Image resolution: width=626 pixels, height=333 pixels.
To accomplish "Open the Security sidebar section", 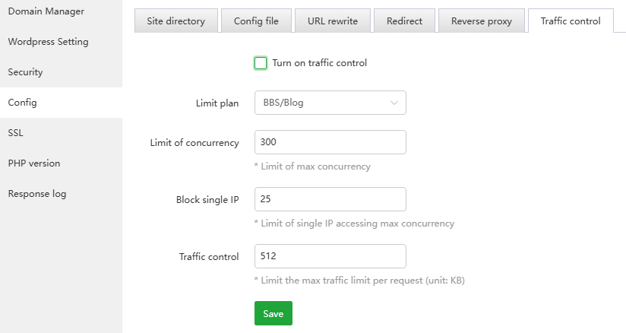I will 25,72.
